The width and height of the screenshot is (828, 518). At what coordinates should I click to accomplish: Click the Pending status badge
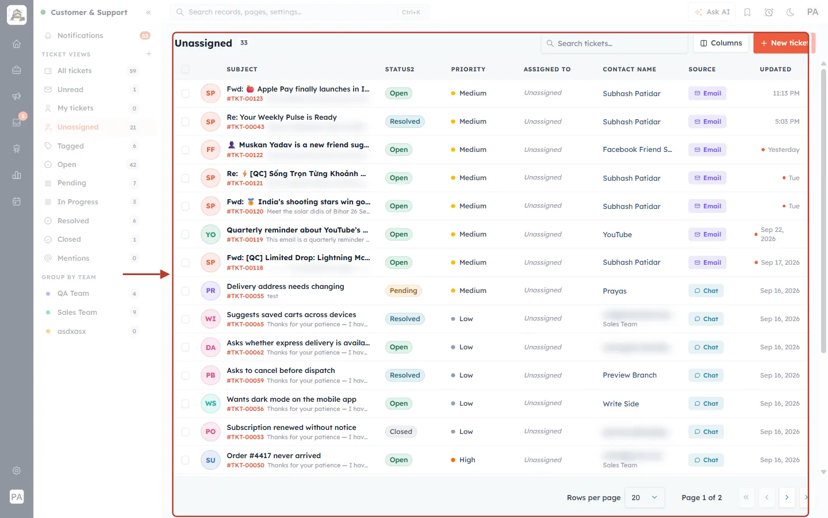pyautogui.click(x=403, y=291)
